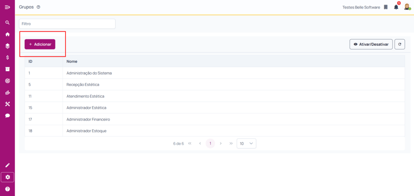Open the layers stack sidebar icon
Viewport: 414px width, 196px height.
pyautogui.click(x=7, y=46)
